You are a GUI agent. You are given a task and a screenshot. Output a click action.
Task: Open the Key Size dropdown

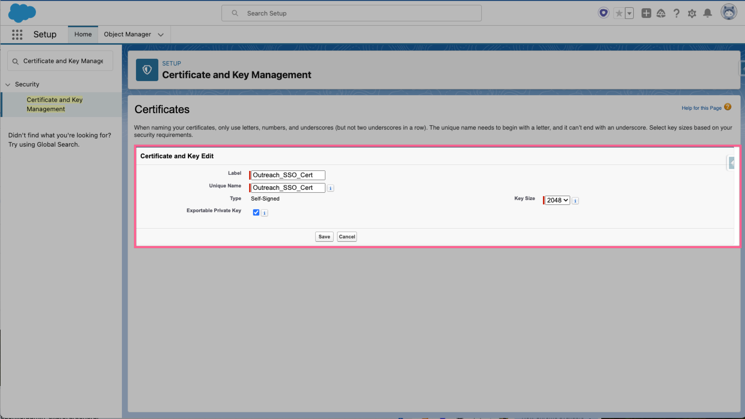click(557, 200)
